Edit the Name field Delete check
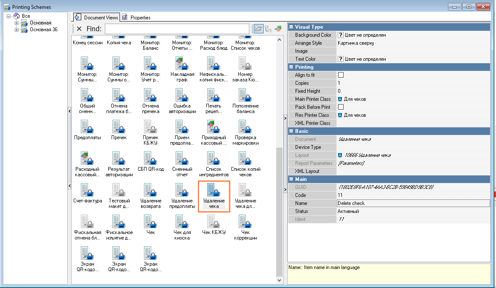The height and width of the screenshot is (288, 496). click(413, 203)
